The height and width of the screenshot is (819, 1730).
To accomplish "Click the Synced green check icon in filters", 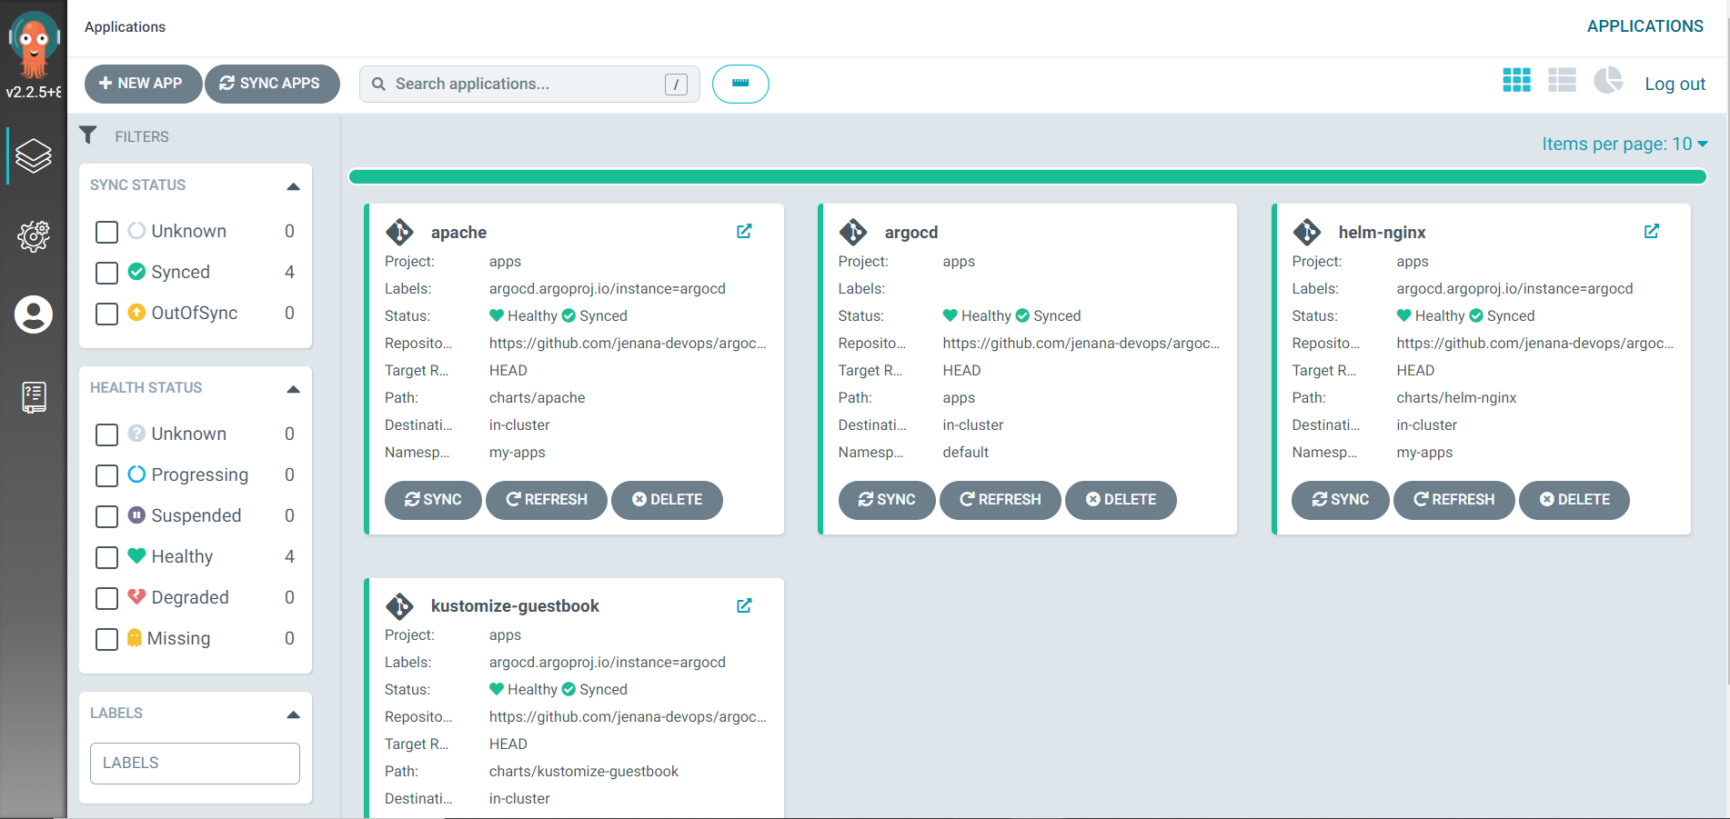I will (x=137, y=271).
